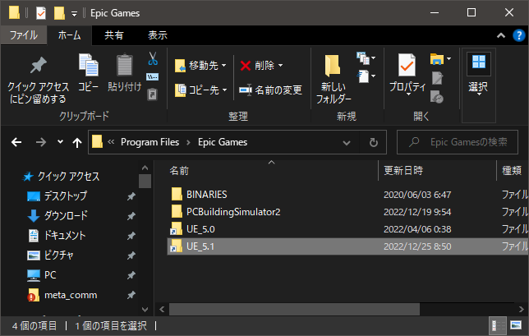Screen dimensions: 529x336
Task: Refresh the Epic Games folder view
Action: (x=374, y=142)
